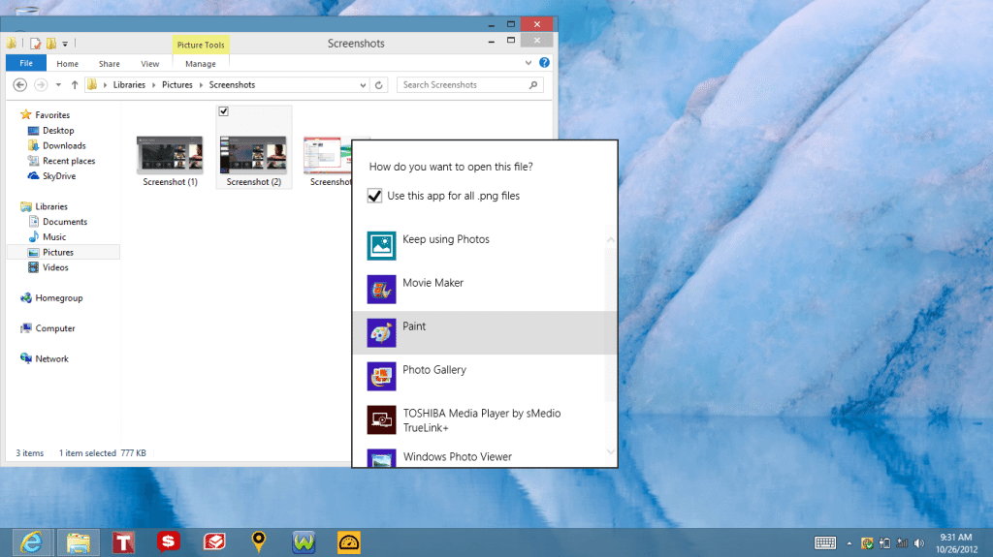Go up one folder level
993x557 pixels.
[x=75, y=85]
